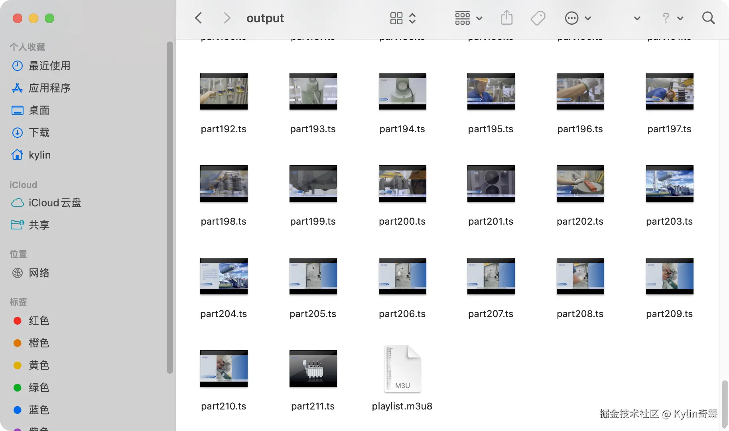Screen dimensions: 729x431
Task: Click the part211.ts file name label
Action: (x=313, y=406)
